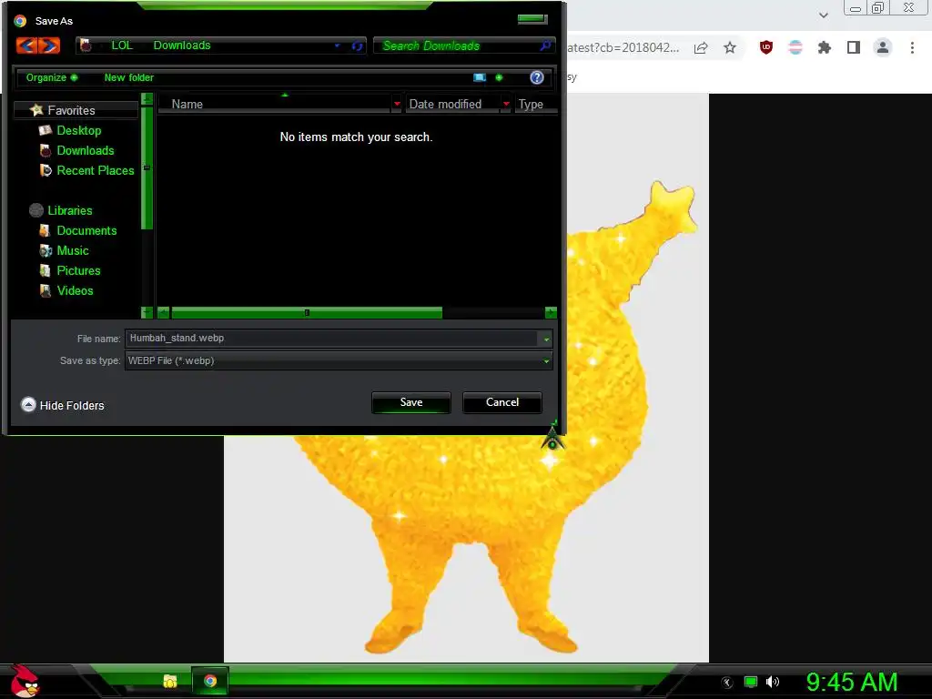Click the Chrome taskbar icon
932x699 pixels.
point(210,681)
